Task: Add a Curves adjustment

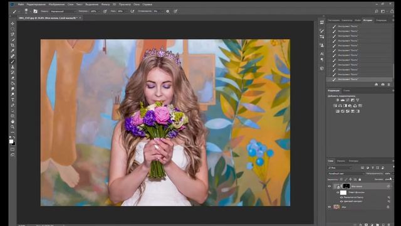Action: [348, 100]
